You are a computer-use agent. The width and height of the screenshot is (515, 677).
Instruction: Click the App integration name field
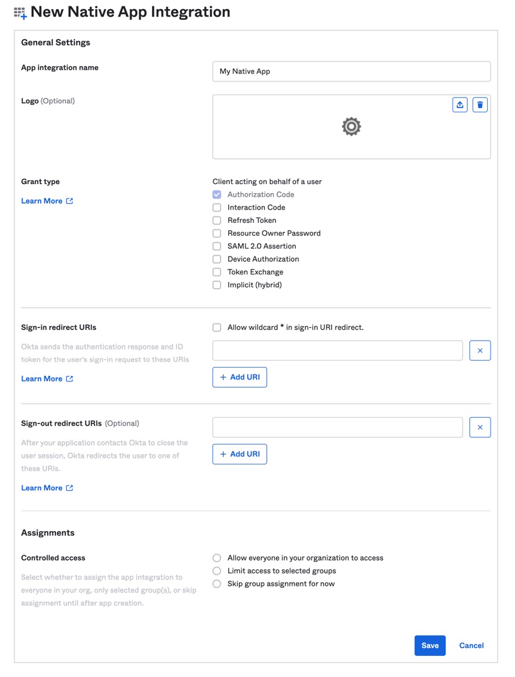(351, 72)
